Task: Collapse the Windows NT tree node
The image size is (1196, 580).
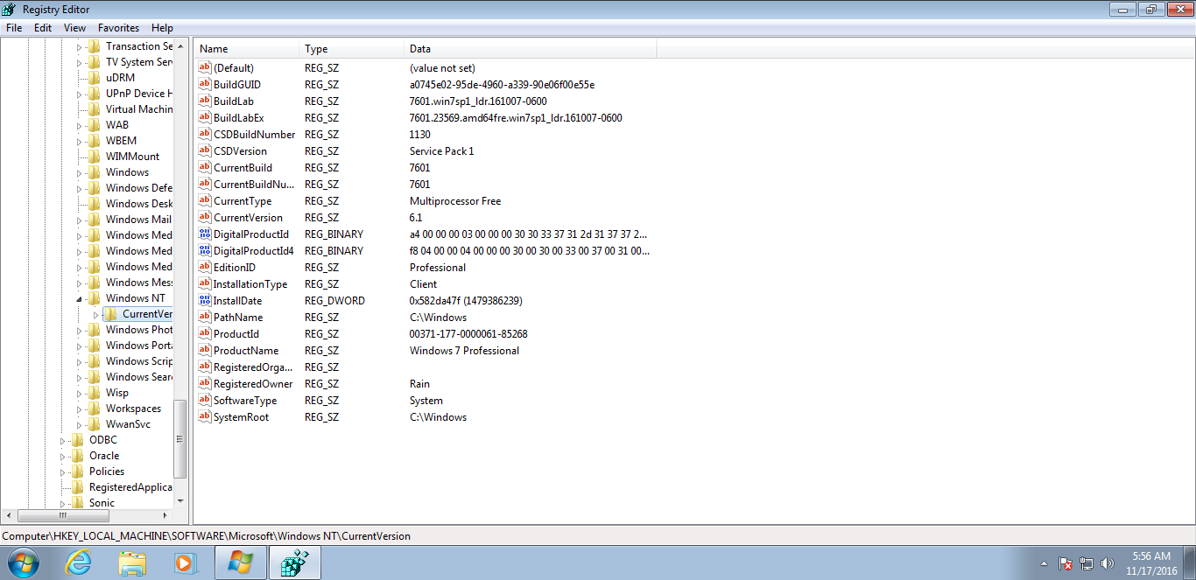Action: 80,298
